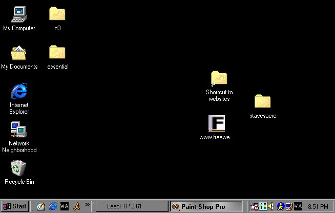
Task: Click the "stavesacre" folder label
Action: 263,116
